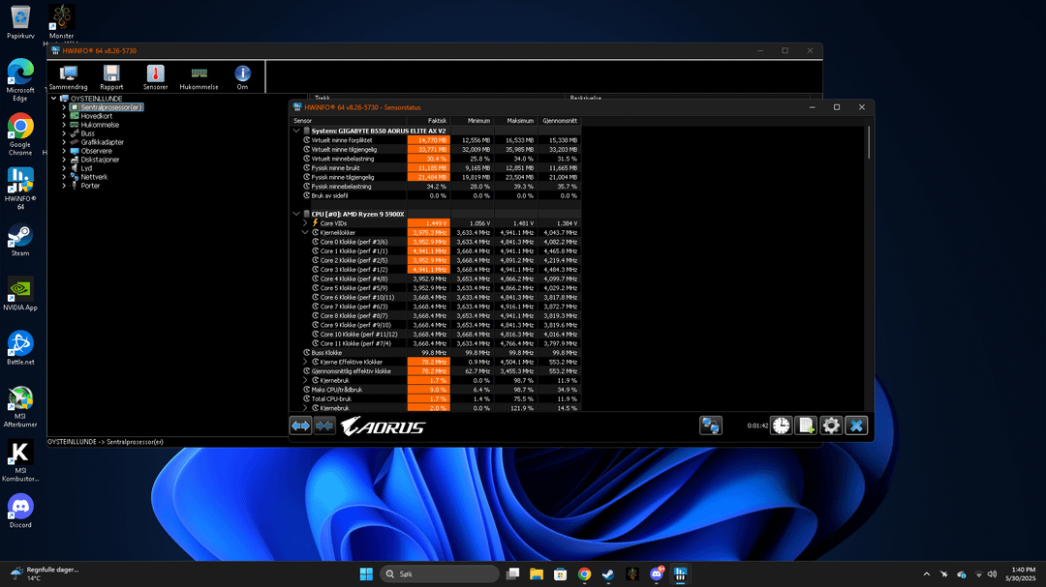Screen dimensions: 1046x587
Task: Click the Faktisk column header
Action: click(428, 121)
